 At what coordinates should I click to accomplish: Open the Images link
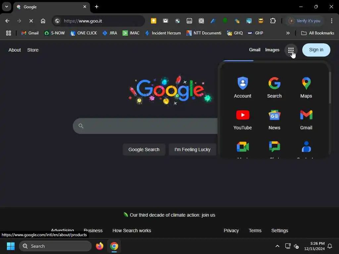point(272,50)
